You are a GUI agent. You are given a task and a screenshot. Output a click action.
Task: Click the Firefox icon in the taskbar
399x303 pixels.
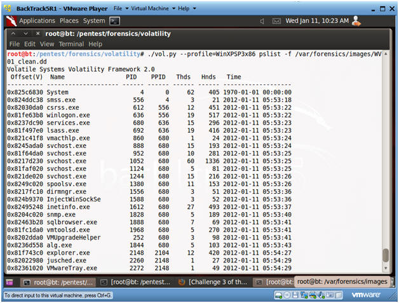182,282
